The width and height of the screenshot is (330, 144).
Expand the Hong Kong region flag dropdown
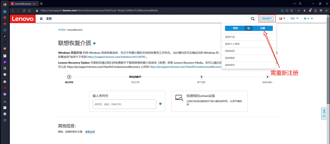pyautogui.click(x=282, y=19)
